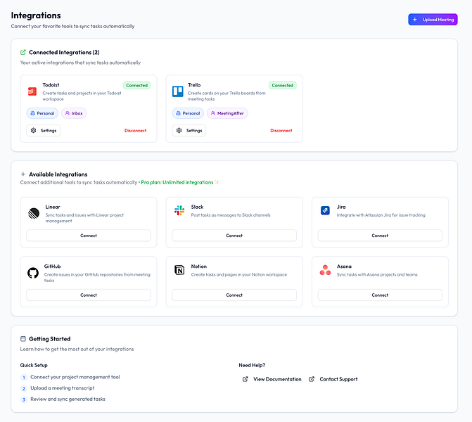Image resolution: width=472 pixels, height=422 pixels.
Task: Click 'Review and sync generated tasks' step
Action: click(x=68, y=399)
